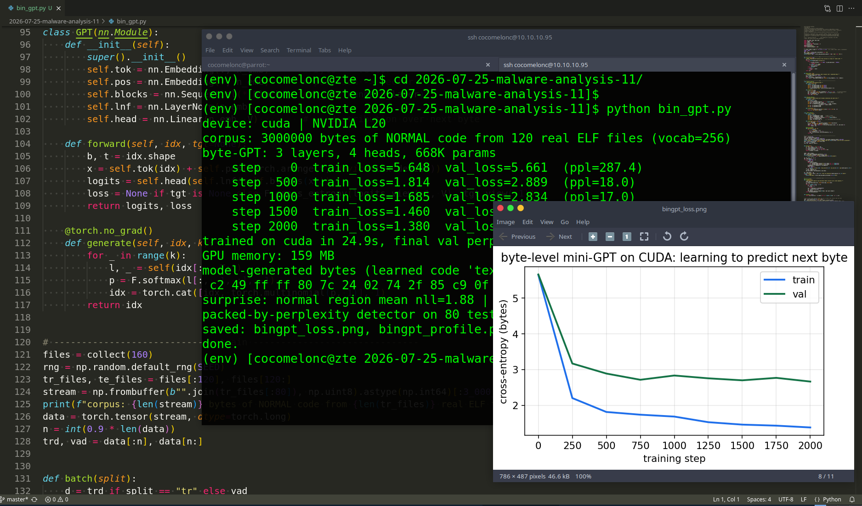
Task: Zoom in on the bingpt_loss.png image
Action: (x=593, y=236)
